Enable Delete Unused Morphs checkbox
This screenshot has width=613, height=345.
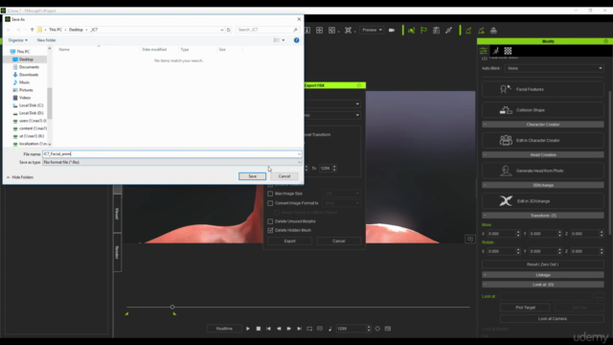(x=270, y=221)
